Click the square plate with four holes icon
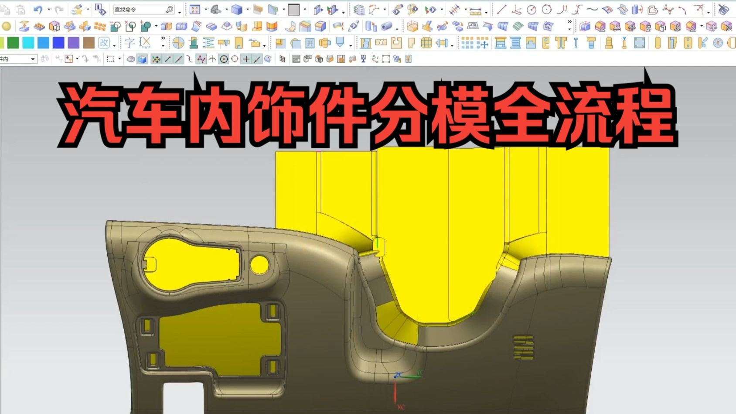736x414 pixels. click(x=639, y=43)
